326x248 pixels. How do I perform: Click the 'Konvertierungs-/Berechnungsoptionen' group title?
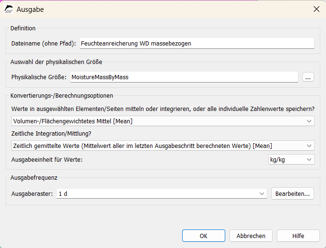pyautogui.click(x=62, y=96)
